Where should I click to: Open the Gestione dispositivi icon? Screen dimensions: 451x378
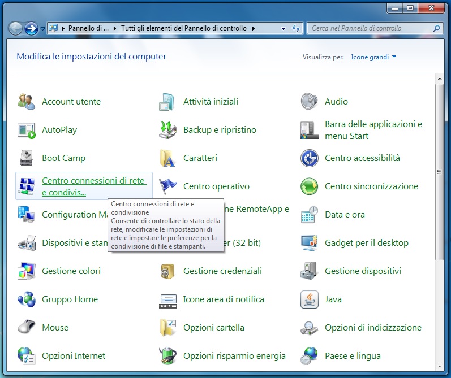click(309, 271)
